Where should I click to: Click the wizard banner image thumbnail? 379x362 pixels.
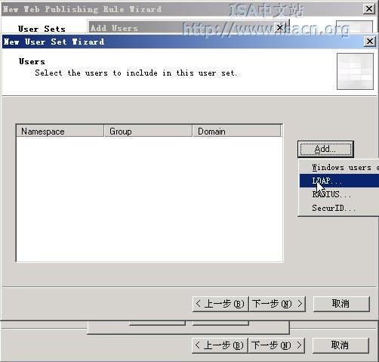pyautogui.click(x=355, y=71)
